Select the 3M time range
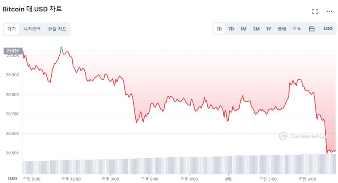 pyautogui.click(x=256, y=29)
